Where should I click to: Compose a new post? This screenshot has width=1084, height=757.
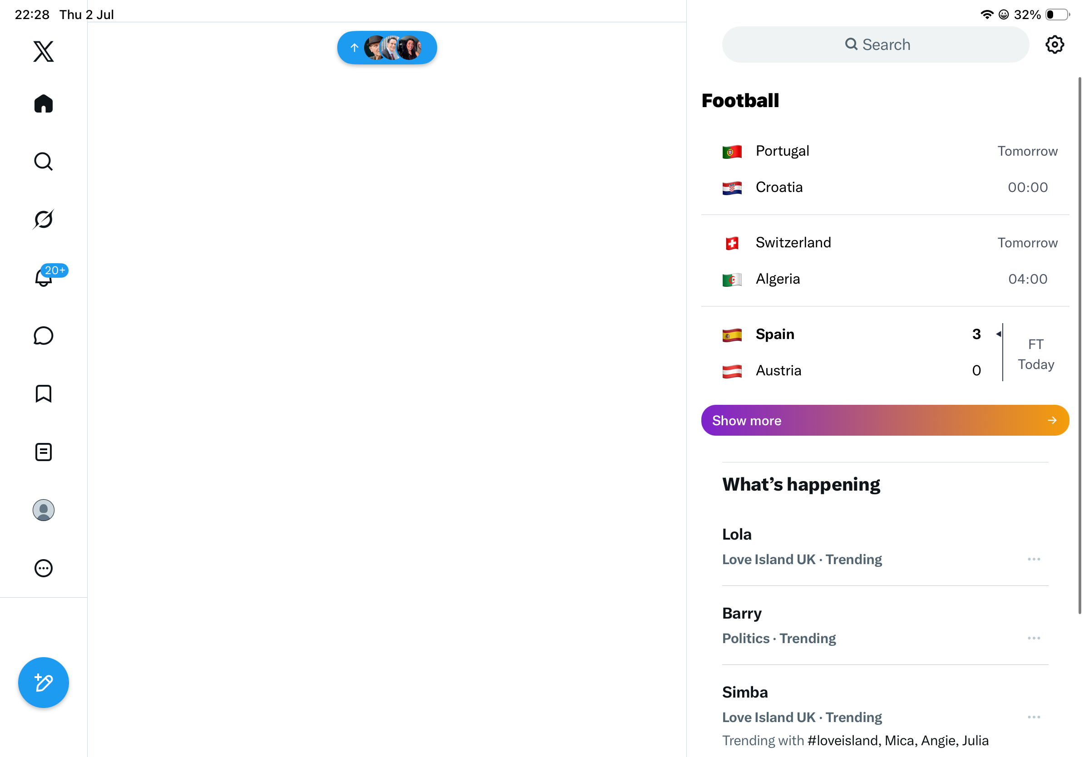(x=44, y=683)
